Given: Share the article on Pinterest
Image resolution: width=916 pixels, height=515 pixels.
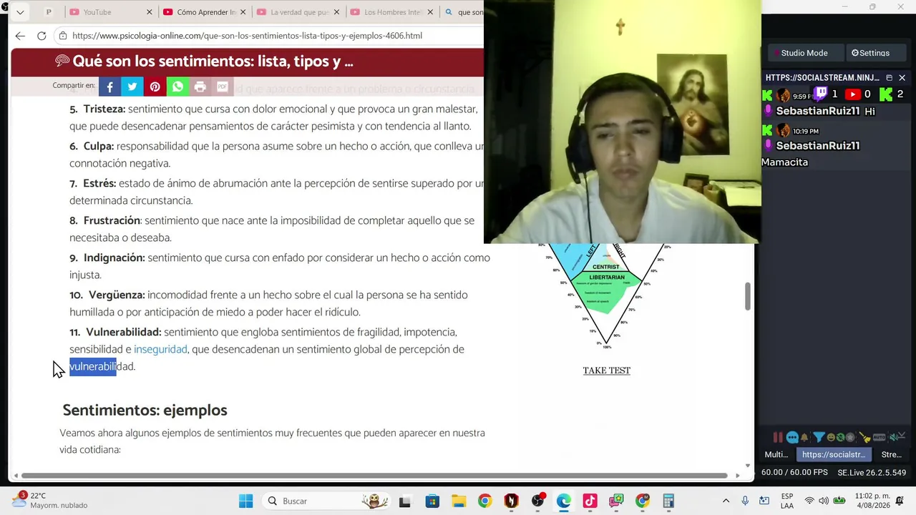Looking at the screenshot, I should [155, 87].
